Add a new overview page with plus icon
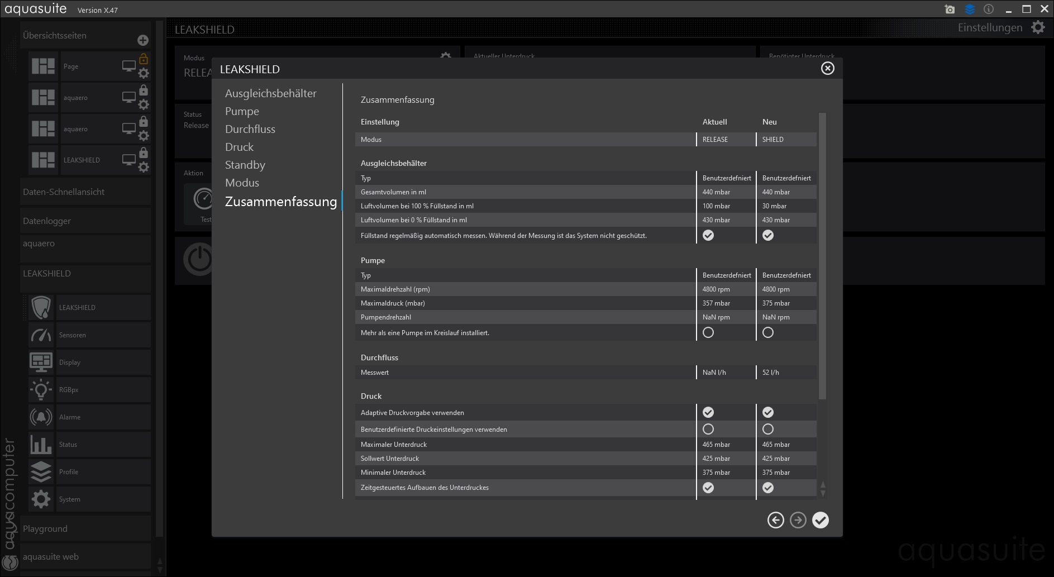Image resolution: width=1054 pixels, height=577 pixels. click(143, 40)
